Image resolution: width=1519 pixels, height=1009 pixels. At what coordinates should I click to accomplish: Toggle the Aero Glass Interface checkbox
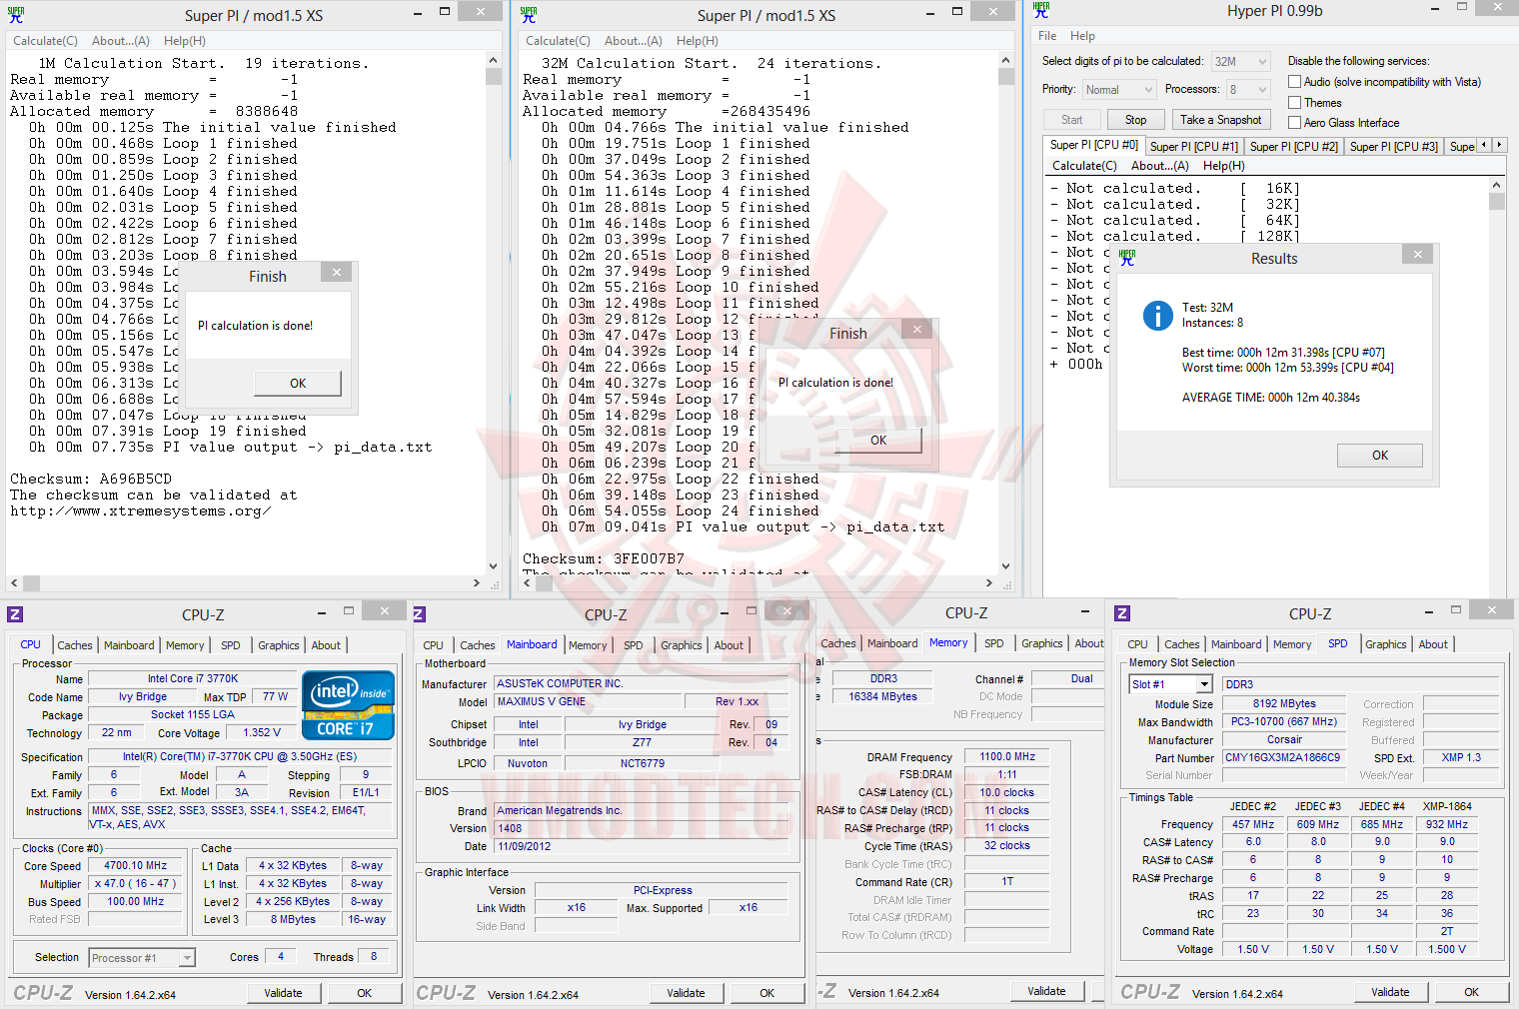click(x=1294, y=123)
